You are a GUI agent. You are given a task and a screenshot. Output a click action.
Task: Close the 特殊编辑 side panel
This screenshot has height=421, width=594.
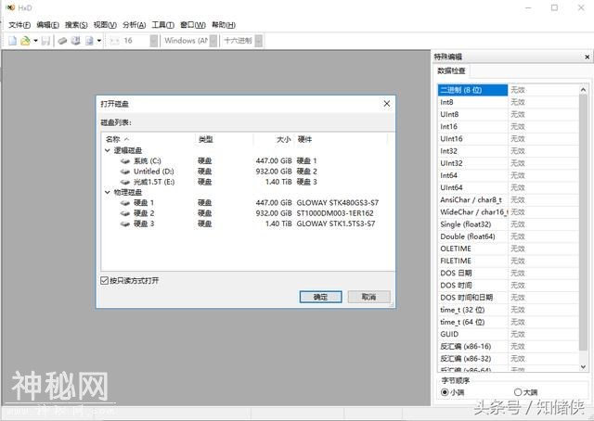(x=587, y=57)
